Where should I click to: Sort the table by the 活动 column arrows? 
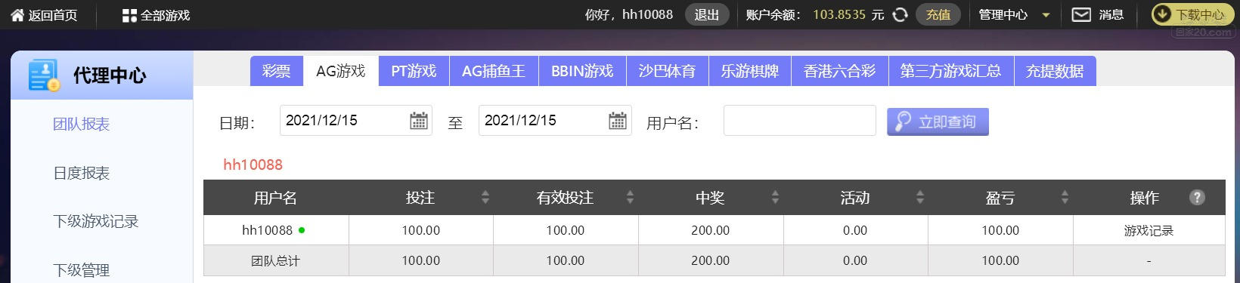pyautogui.click(x=920, y=198)
